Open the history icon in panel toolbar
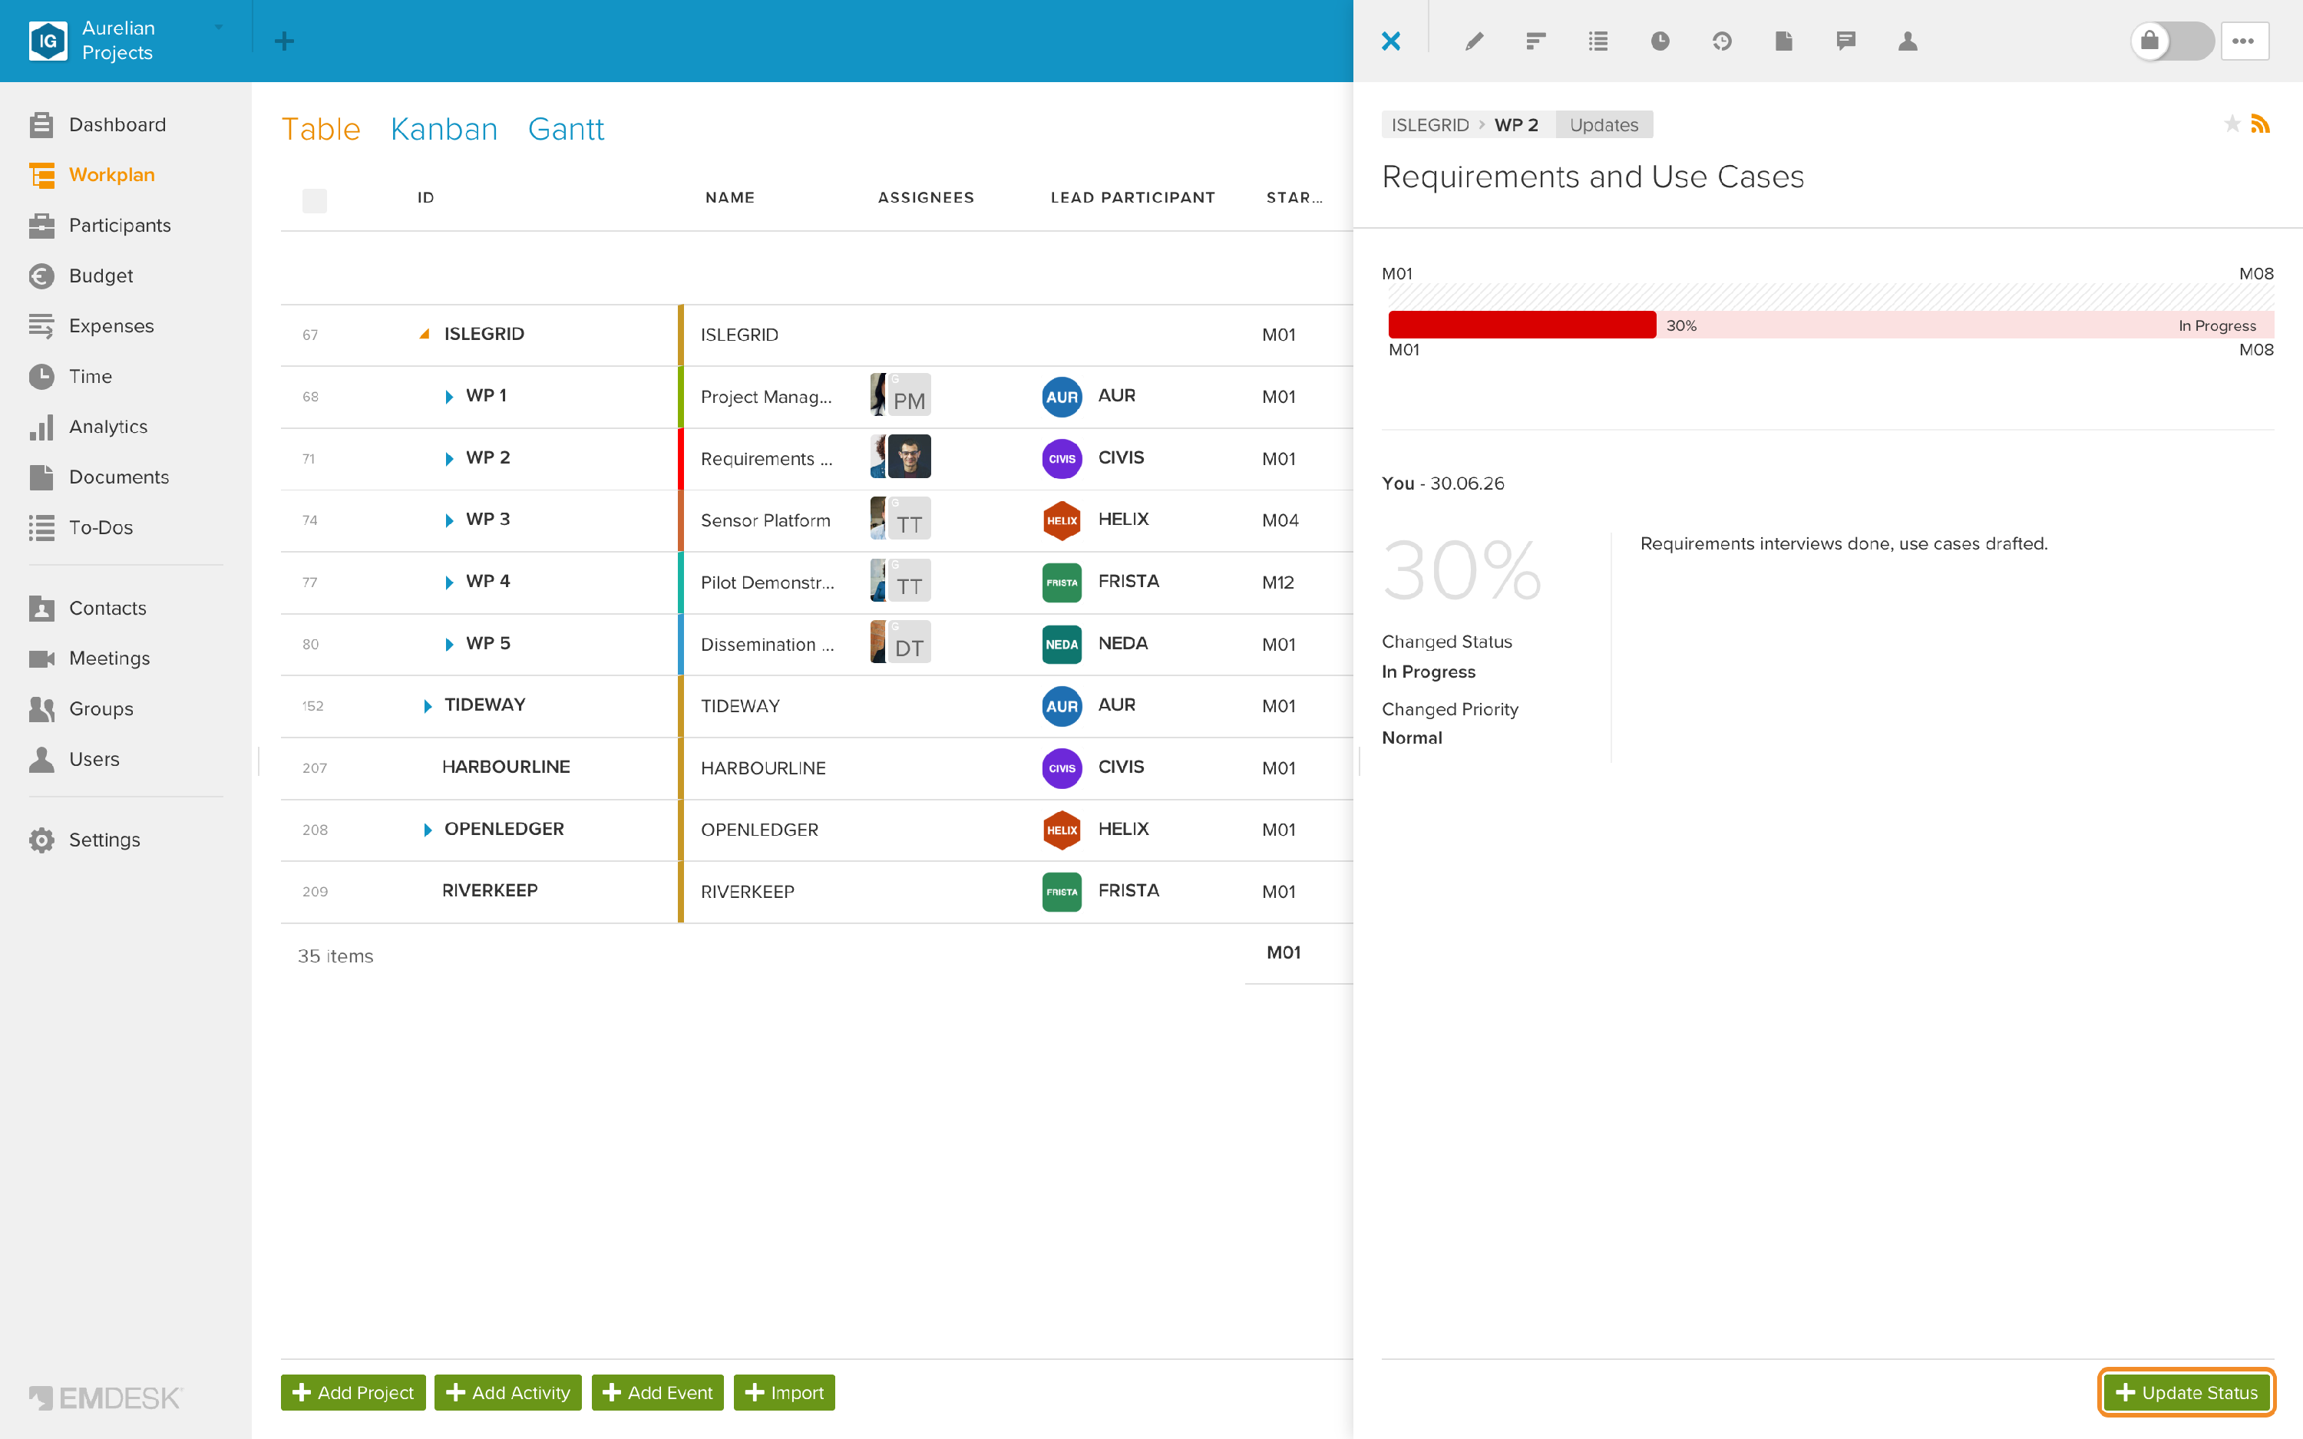Screen dimensions: 2303x1439 [x=1722, y=41]
